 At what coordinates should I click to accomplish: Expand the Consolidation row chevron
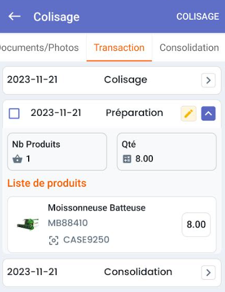pyautogui.click(x=209, y=273)
